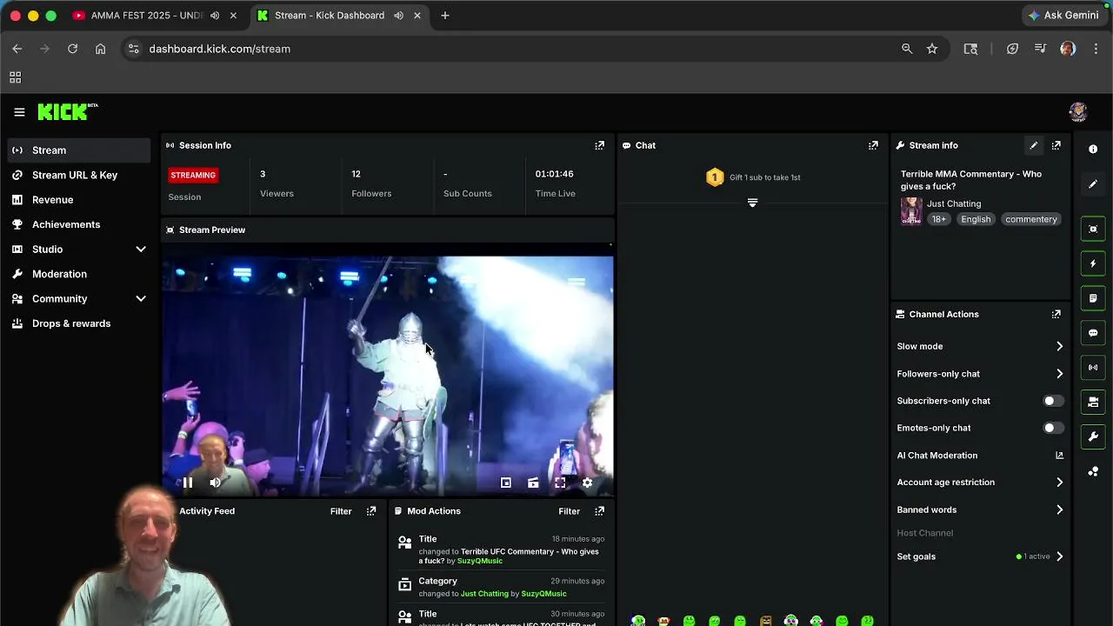Click the Just Chatting category thumbnail

[911, 210]
